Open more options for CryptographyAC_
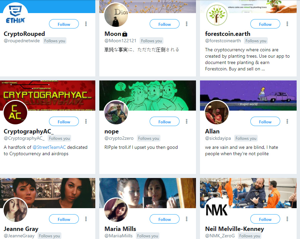Image resolution: width=300 pixels, height=239 pixels. [86, 121]
